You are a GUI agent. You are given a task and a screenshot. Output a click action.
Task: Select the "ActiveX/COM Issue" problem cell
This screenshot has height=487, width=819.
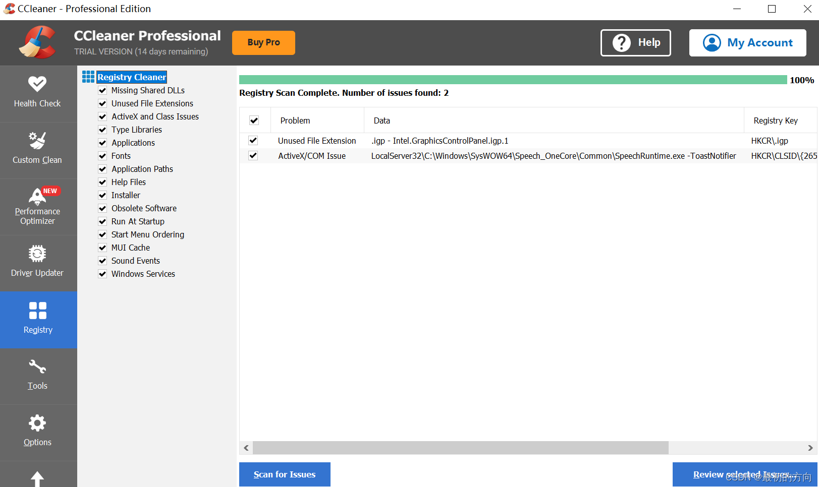pos(312,156)
